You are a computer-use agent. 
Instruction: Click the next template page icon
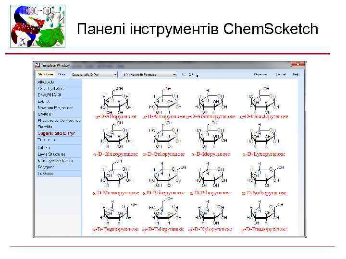click(191, 74)
